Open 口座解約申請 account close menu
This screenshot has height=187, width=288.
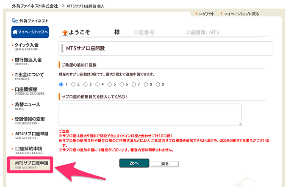point(29,150)
